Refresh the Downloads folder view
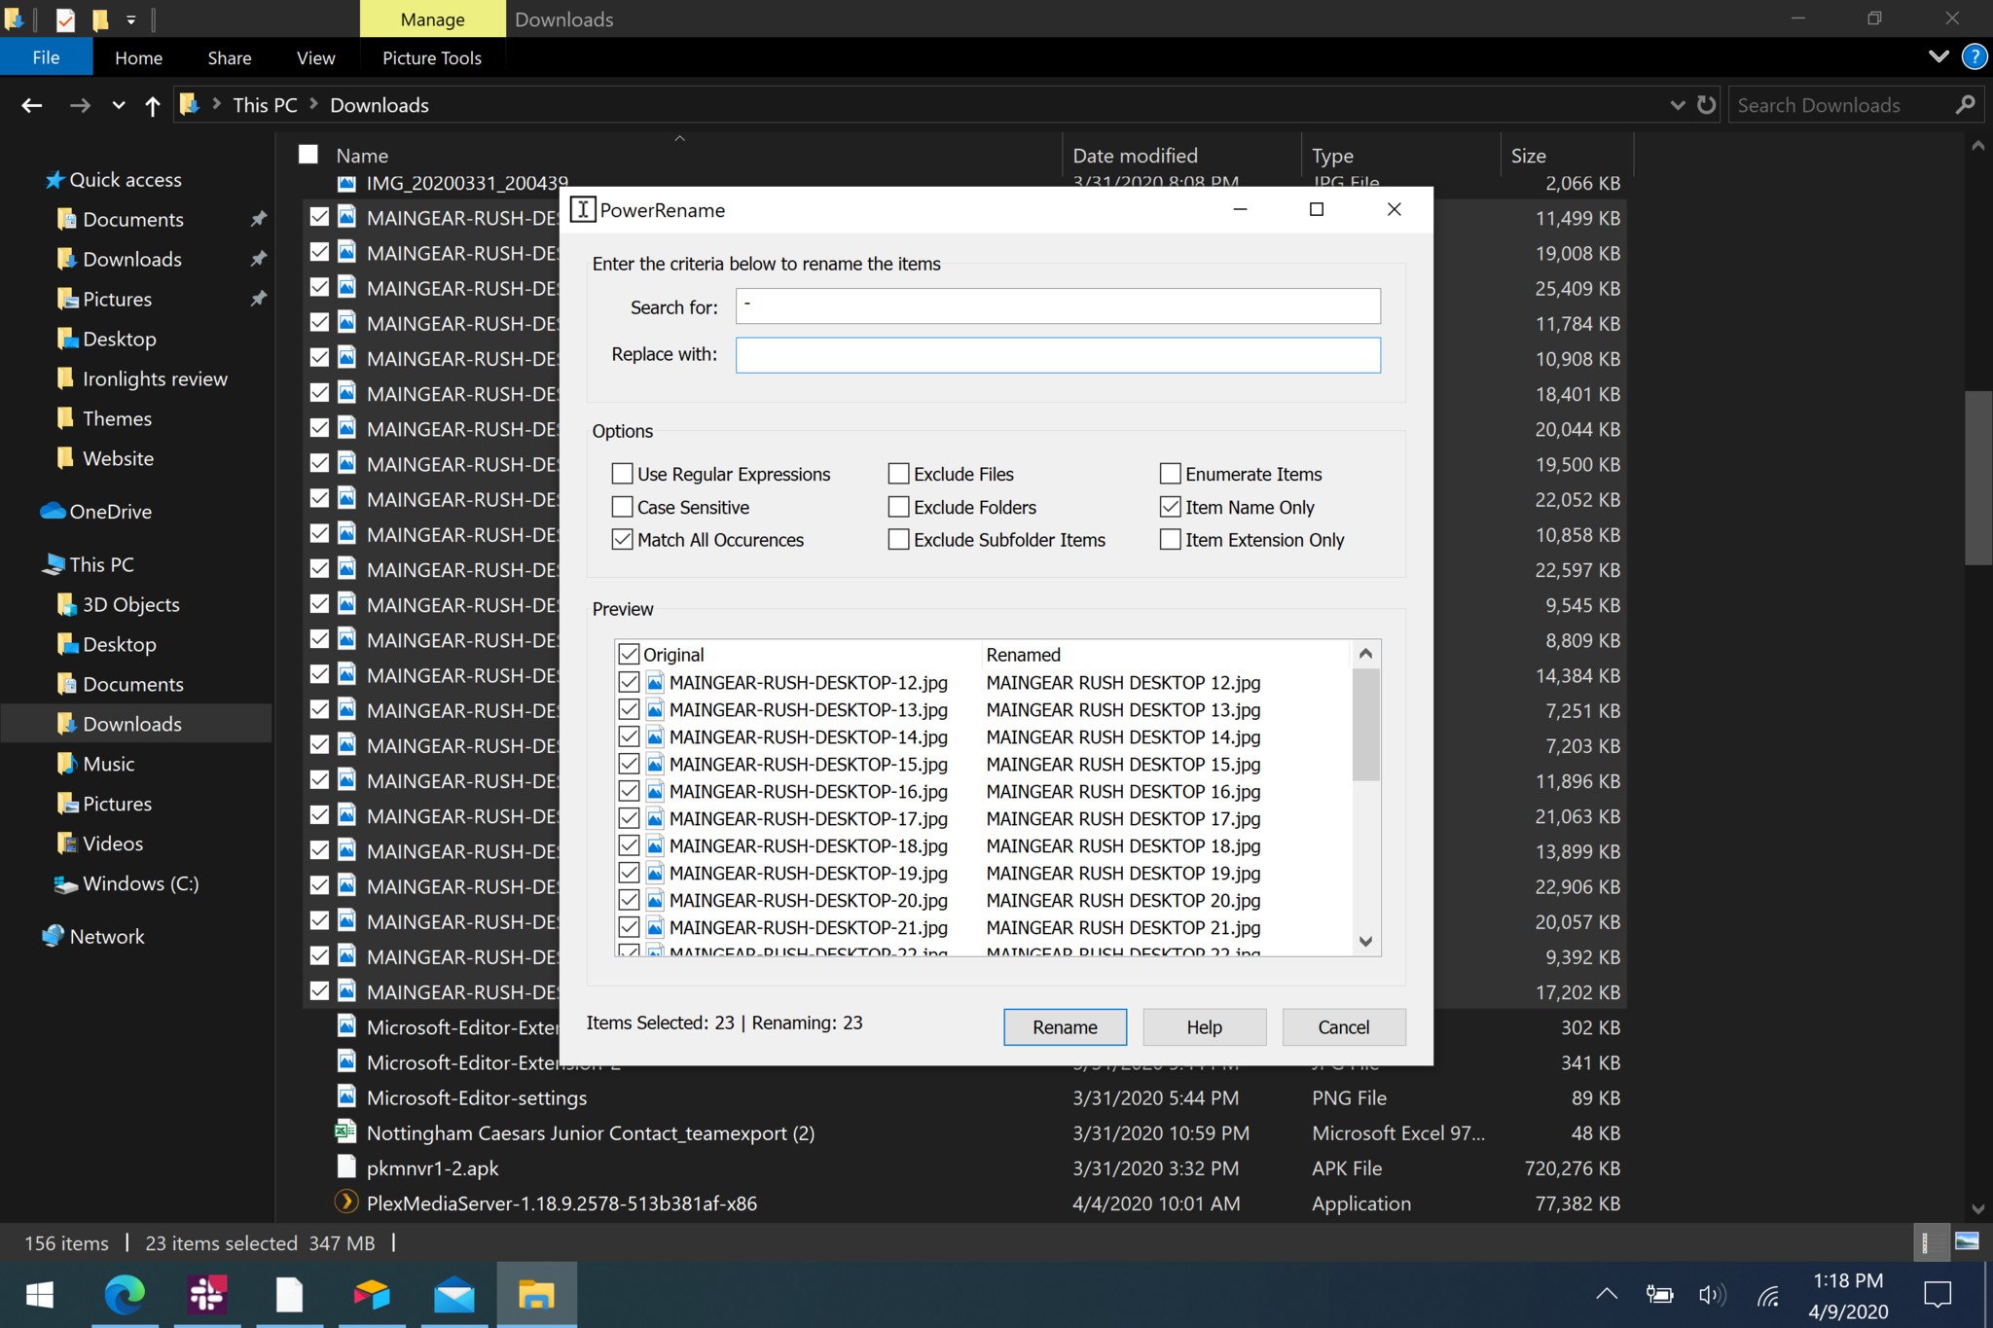1993x1328 pixels. point(1706,105)
